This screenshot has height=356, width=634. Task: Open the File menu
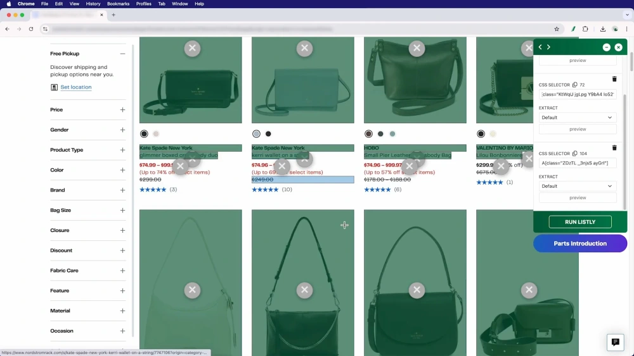pos(44,4)
